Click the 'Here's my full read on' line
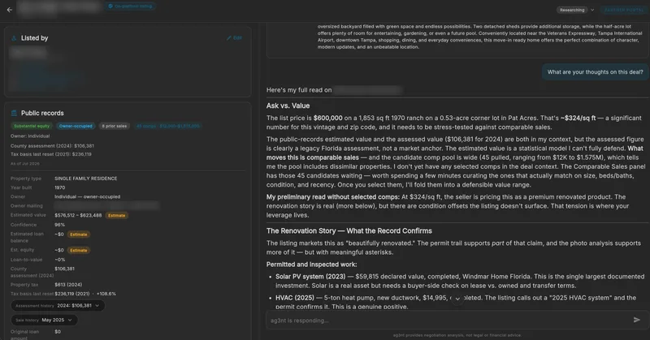650x340 pixels. point(299,90)
